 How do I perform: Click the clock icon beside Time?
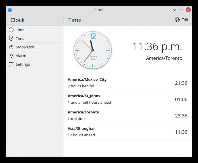point(11,30)
